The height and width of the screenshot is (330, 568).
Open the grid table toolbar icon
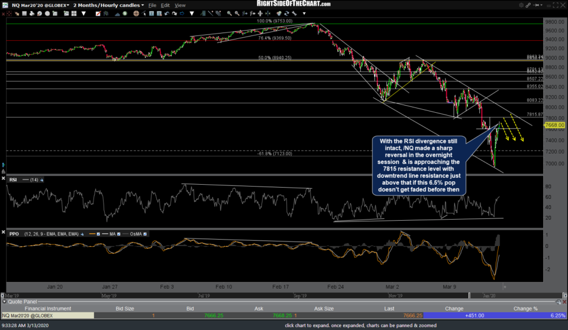click(24, 14)
